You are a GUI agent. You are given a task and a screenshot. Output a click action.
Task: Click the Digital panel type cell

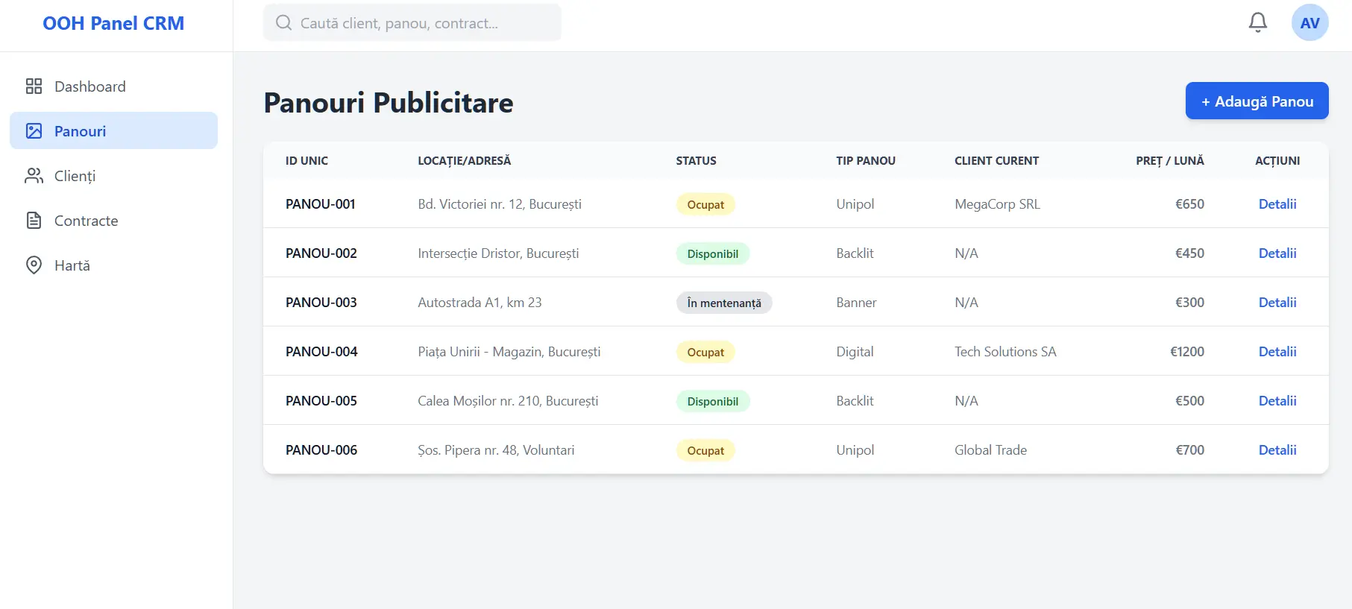click(x=855, y=351)
